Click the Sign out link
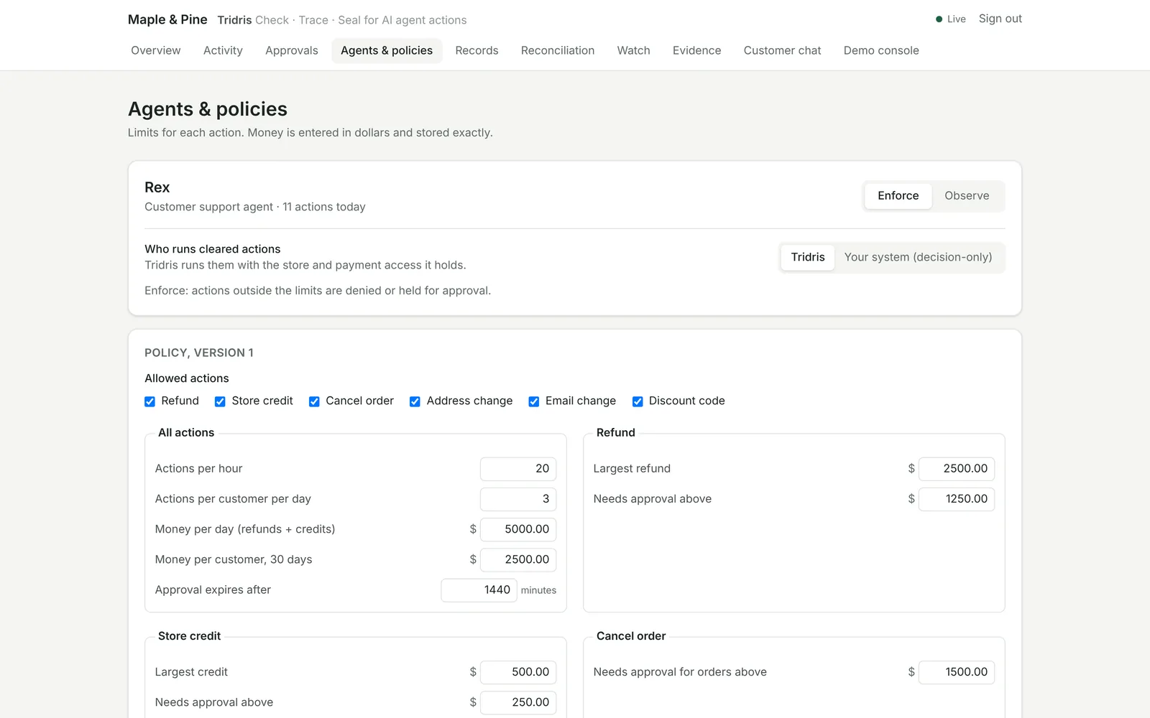The image size is (1150, 718). tap(1000, 19)
